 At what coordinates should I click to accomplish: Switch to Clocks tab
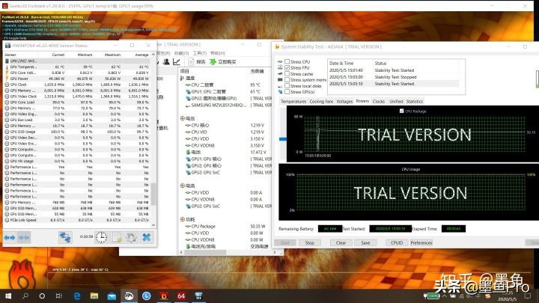point(379,101)
